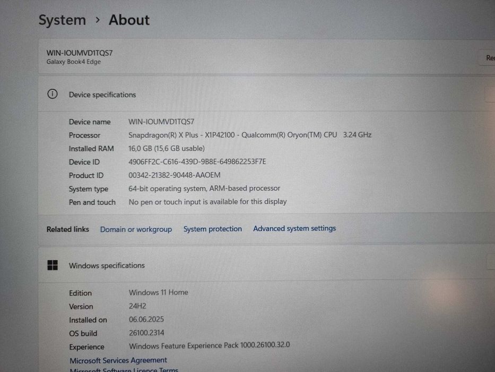The image size is (495, 372).
Task: Select Device ID value 4906FF2C-C616-439D
Action: click(197, 162)
